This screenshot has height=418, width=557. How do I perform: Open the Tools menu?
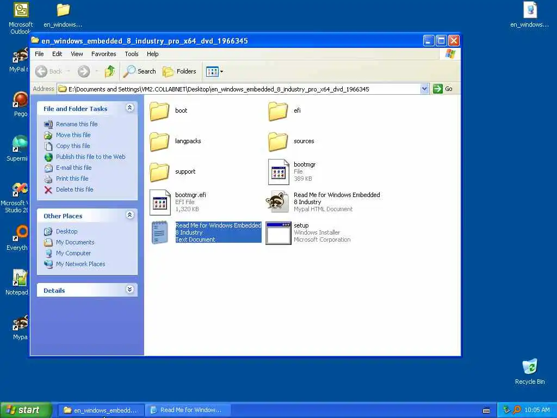132,54
